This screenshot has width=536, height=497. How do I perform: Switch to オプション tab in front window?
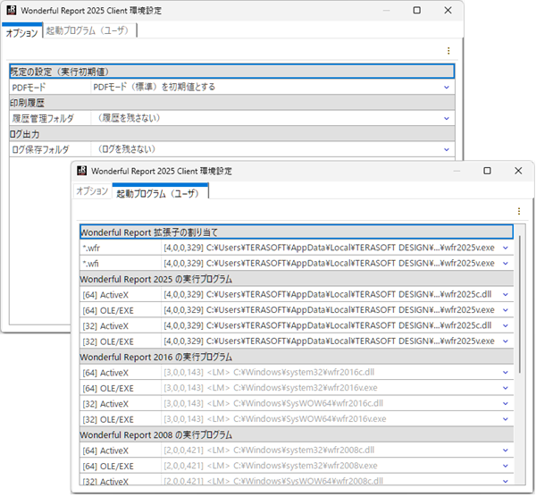92,191
